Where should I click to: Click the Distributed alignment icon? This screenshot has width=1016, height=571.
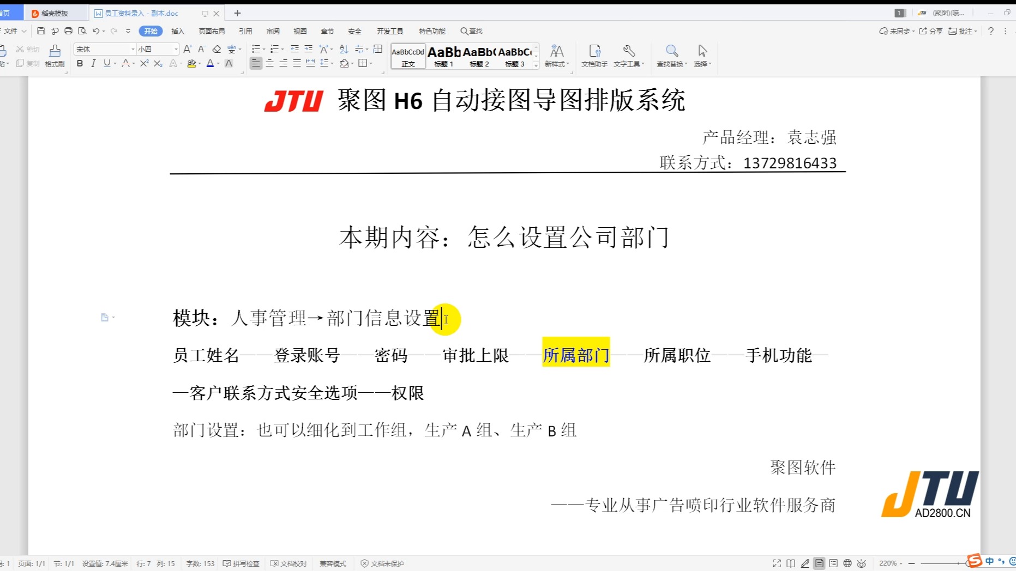coord(310,63)
